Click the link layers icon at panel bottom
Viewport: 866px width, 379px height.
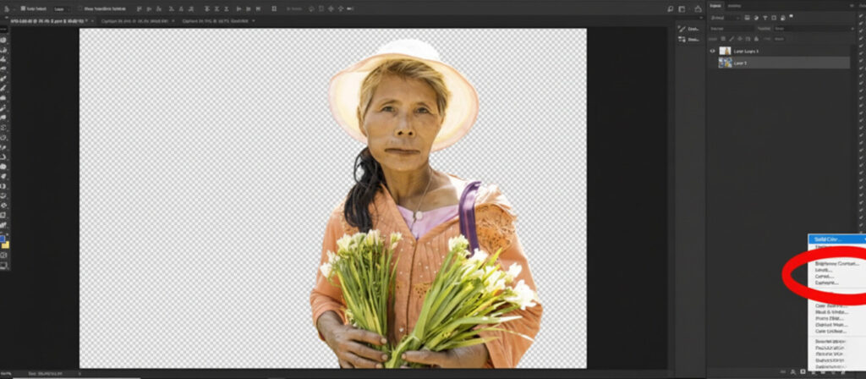pyautogui.click(x=785, y=372)
